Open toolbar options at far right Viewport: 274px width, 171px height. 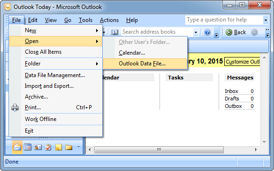click(x=267, y=33)
